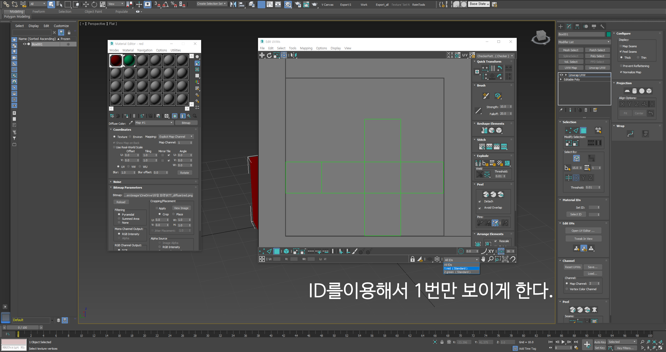
Task: Click the Quick Peel icon in Peel rollout
Action: 486,194
